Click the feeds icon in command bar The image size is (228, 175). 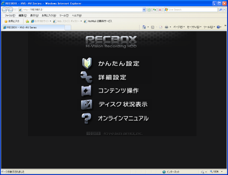pos(152,27)
